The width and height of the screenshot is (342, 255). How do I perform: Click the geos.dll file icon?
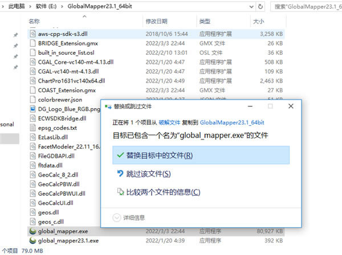(x=32, y=212)
